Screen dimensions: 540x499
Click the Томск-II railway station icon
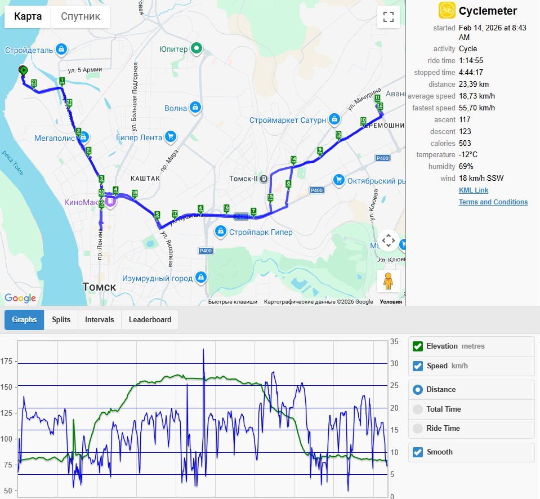264,179
